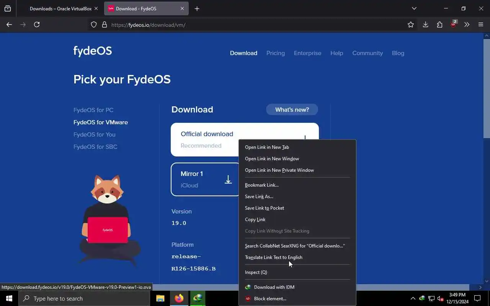Click the site padlock icon
This screenshot has width=490, height=306.
pyautogui.click(x=104, y=25)
